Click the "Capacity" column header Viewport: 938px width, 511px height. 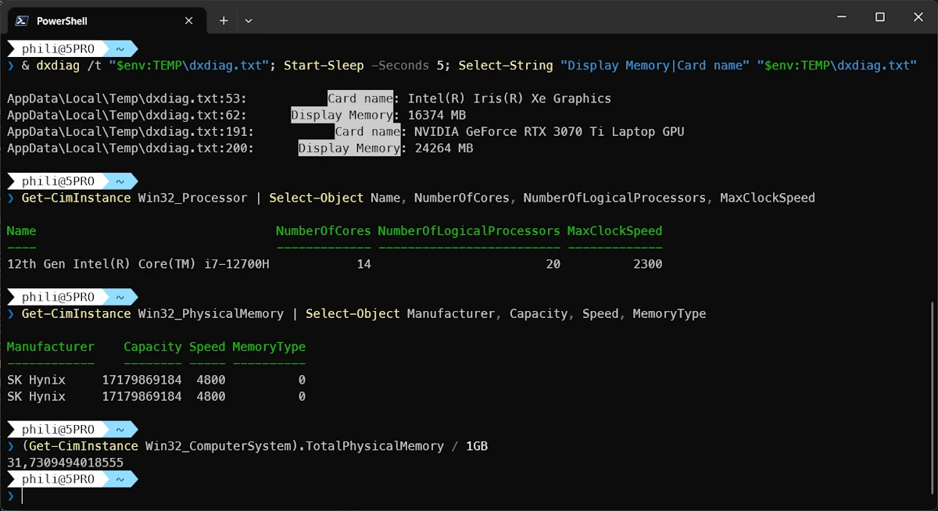click(152, 346)
